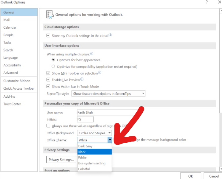Open the ScreenTip style dropdown
Screen dimensions: 222x179
pyautogui.click(x=108, y=94)
